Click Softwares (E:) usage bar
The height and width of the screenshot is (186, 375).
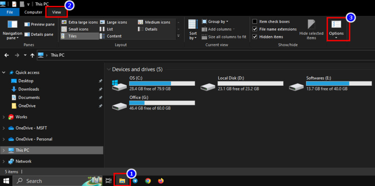(339, 84)
